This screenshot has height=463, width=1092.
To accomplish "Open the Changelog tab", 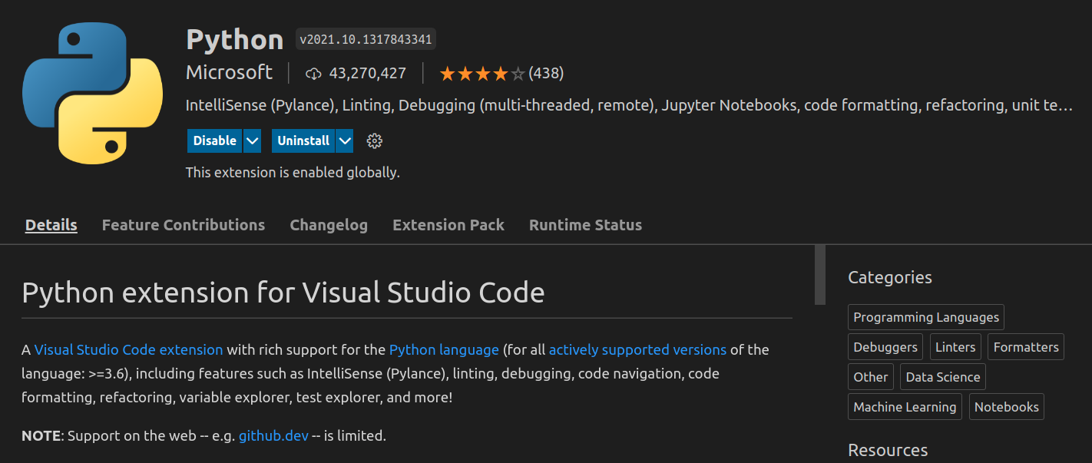I will click(x=329, y=225).
